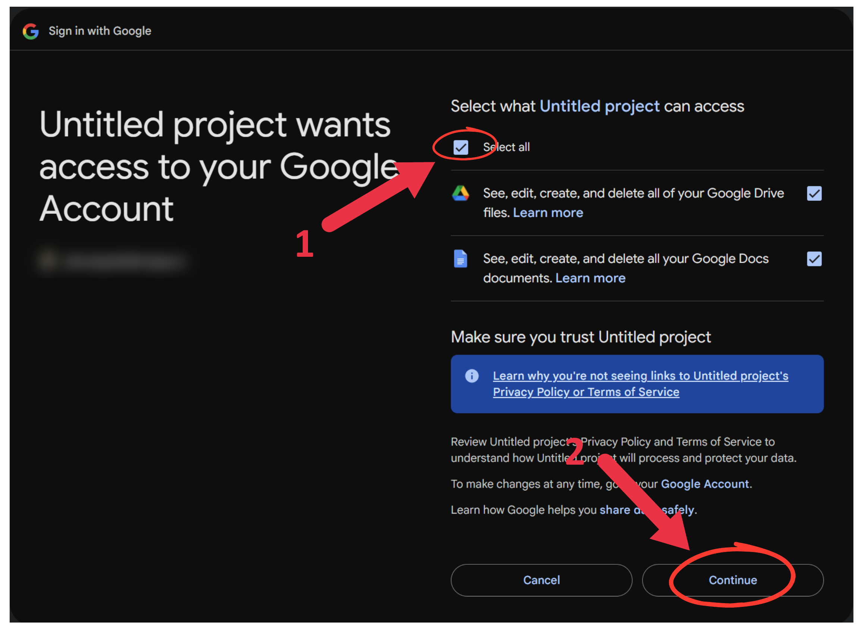Viewport: 863px width, 630px height.
Task: Open the Google Account link
Action: pyautogui.click(x=704, y=484)
